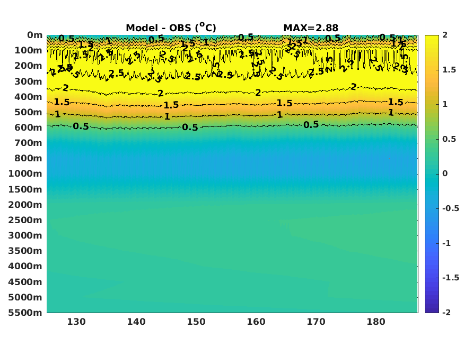Click the colorbar tick label "0"
This screenshot has height=347, width=464.
click(445, 173)
